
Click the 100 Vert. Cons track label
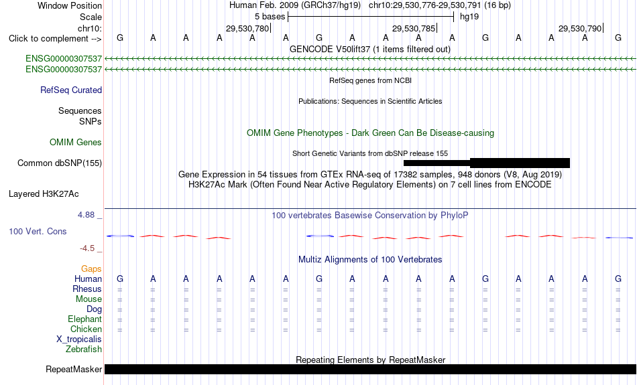pyautogui.click(x=38, y=231)
